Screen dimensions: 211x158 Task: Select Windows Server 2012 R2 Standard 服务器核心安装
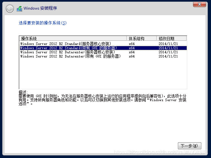pyautogui.click(x=103, y=44)
